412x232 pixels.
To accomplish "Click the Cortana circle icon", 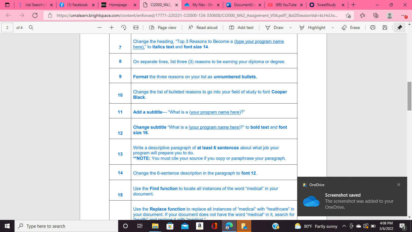I will click(x=125, y=226).
